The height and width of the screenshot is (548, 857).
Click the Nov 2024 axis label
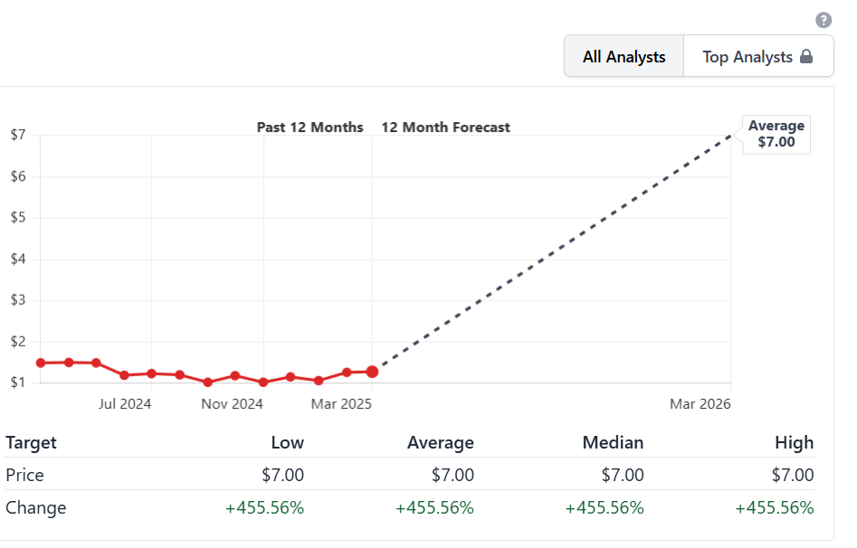click(x=233, y=404)
